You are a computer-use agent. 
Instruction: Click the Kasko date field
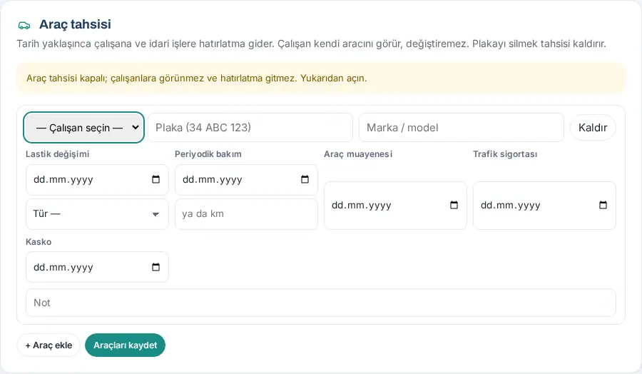pos(97,267)
